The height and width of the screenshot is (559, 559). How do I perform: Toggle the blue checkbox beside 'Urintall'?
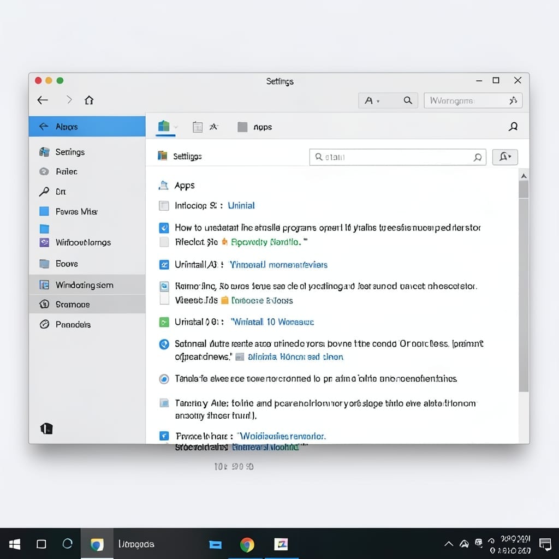coord(164,265)
